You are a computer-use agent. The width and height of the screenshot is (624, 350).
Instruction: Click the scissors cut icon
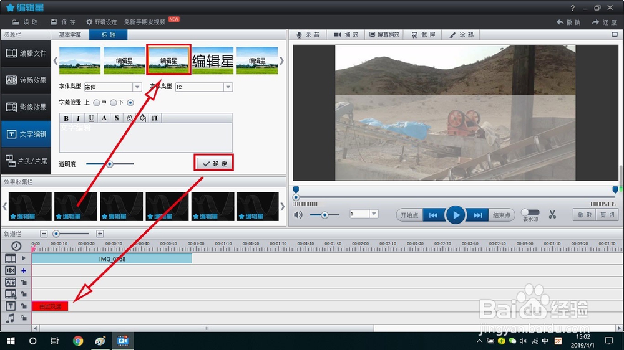point(552,215)
